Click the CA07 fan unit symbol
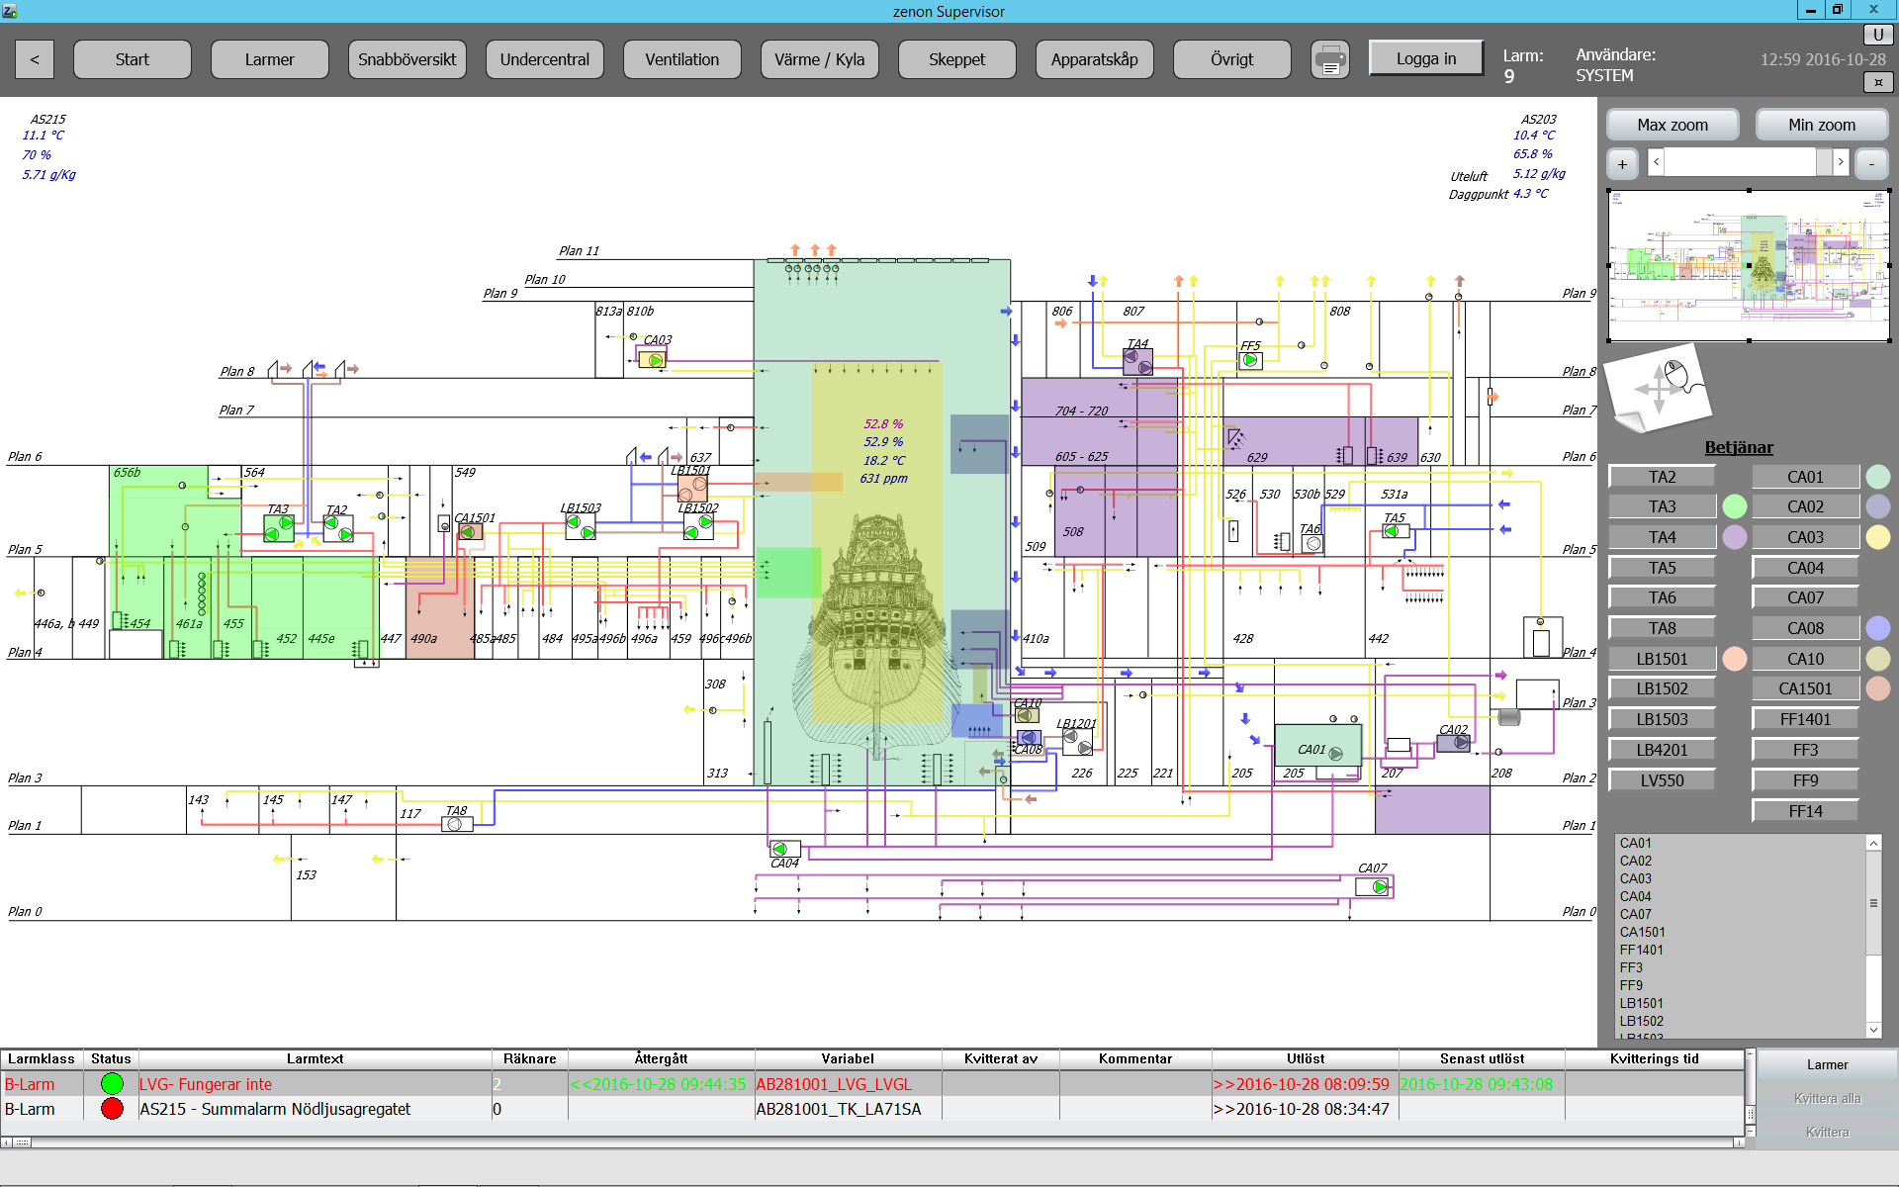 pos(1372,887)
